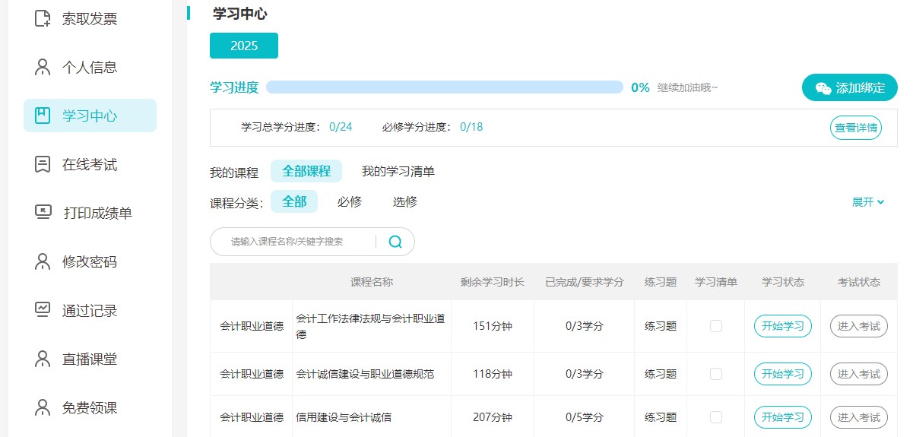Click the book icon beside 学习中心
This screenshot has width=913, height=437.
coord(43,116)
